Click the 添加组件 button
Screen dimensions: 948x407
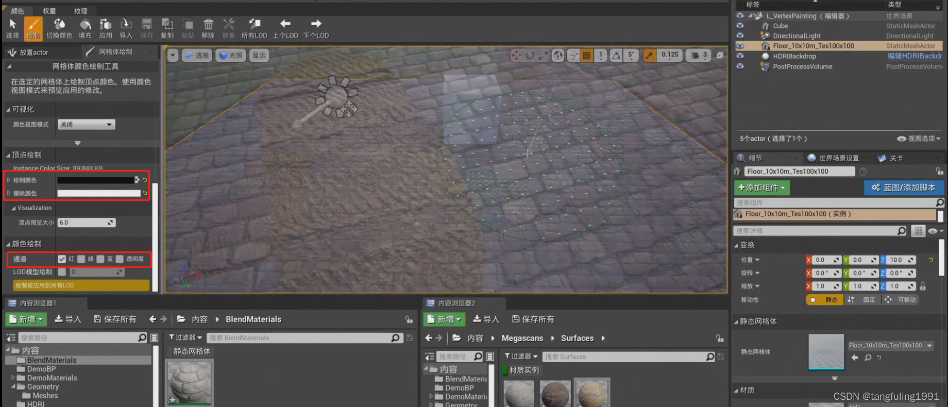[x=761, y=188]
